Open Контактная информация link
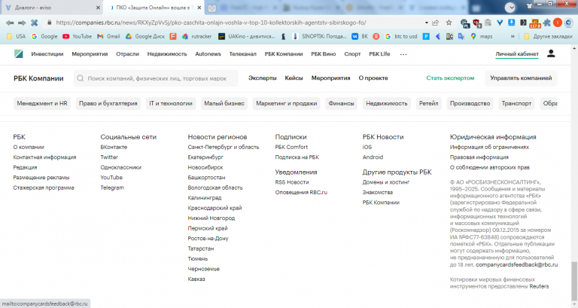The image size is (578, 308). point(44,157)
